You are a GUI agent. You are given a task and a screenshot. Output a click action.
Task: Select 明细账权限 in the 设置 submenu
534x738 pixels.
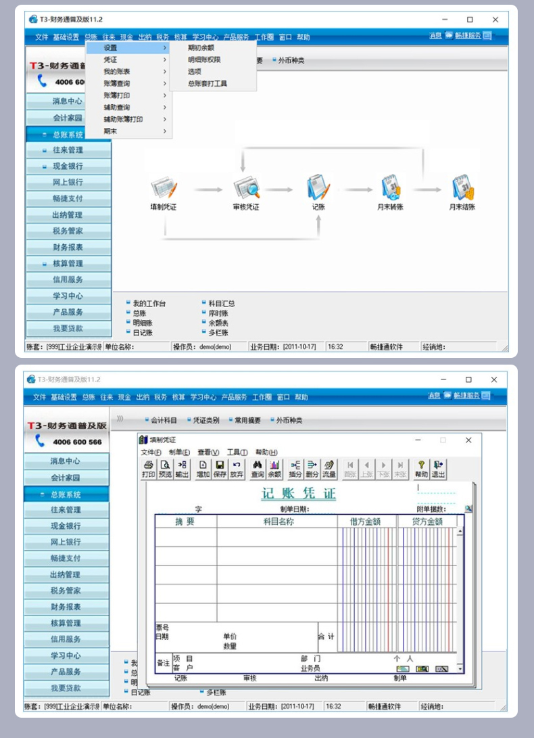click(204, 60)
